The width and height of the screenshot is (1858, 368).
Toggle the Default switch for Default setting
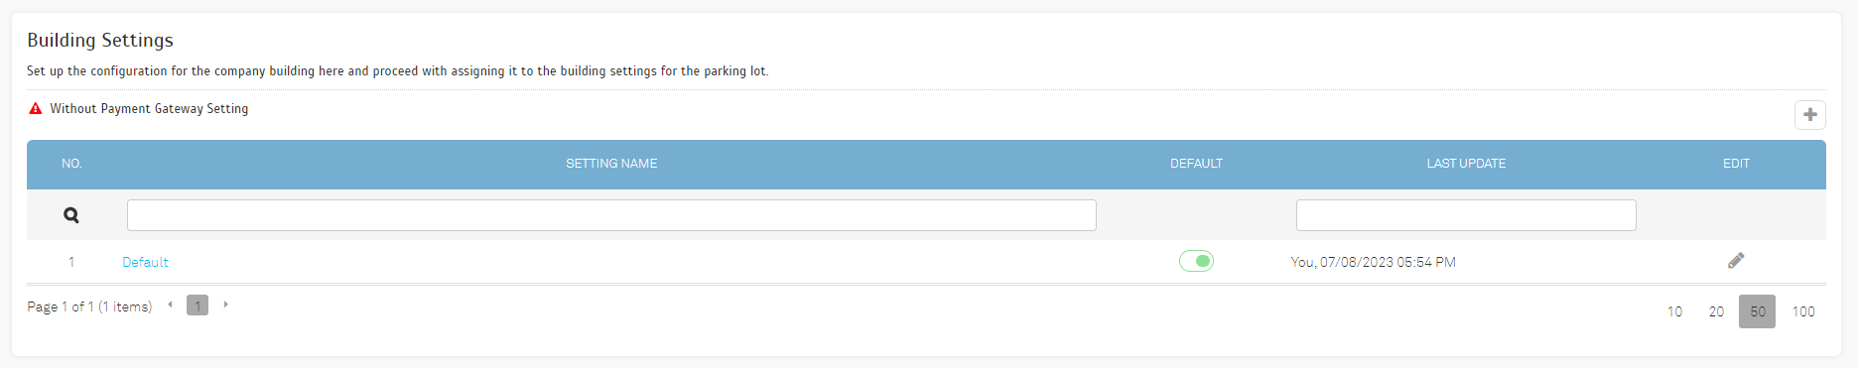1196,261
